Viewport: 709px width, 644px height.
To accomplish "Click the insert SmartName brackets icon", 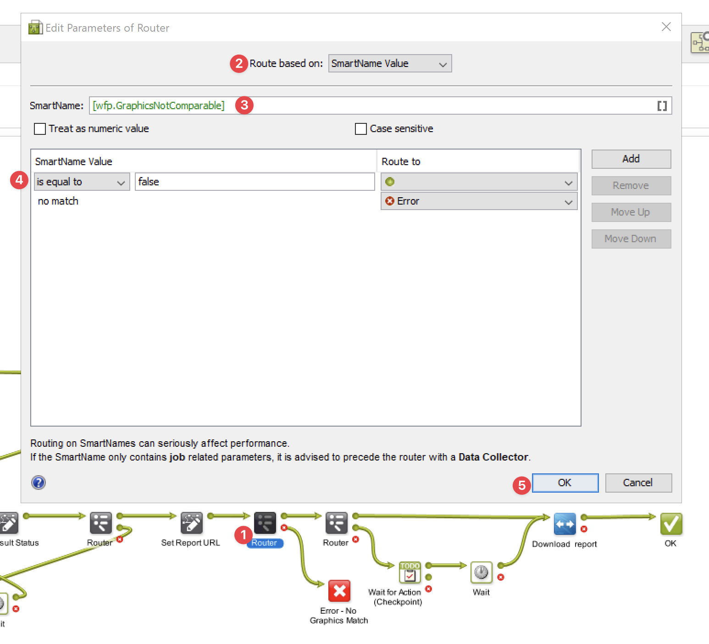I will click(662, 106).
